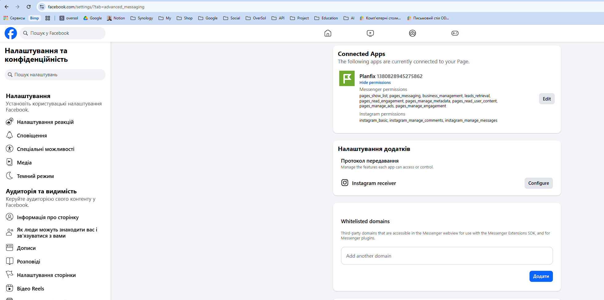The width and height of the screenshot is (604, 300).
Task: Open the AI bookmarks folder
Action: coord(349,18)
